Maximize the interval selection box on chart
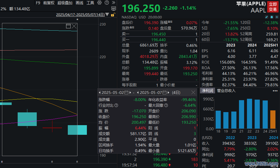 68,26
